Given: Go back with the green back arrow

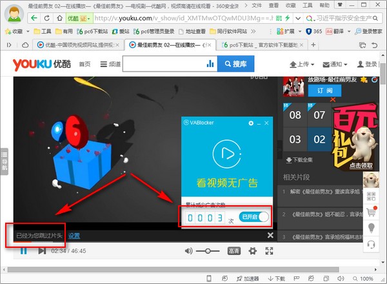Looking at the screenshot, I should tap(34, 18).
